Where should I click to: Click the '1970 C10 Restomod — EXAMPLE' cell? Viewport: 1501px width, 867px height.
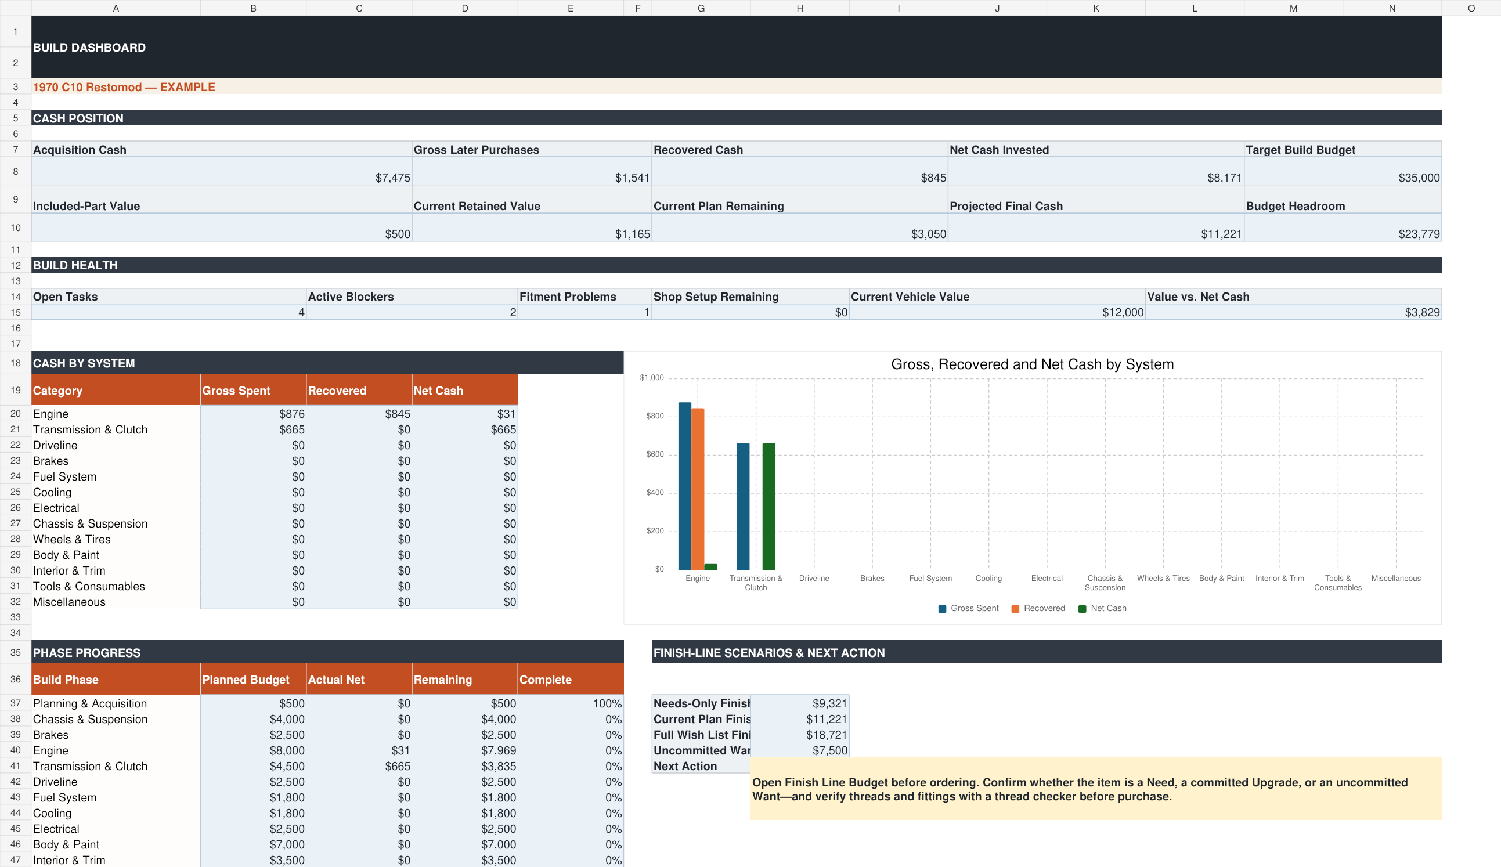tap(736, 87)
